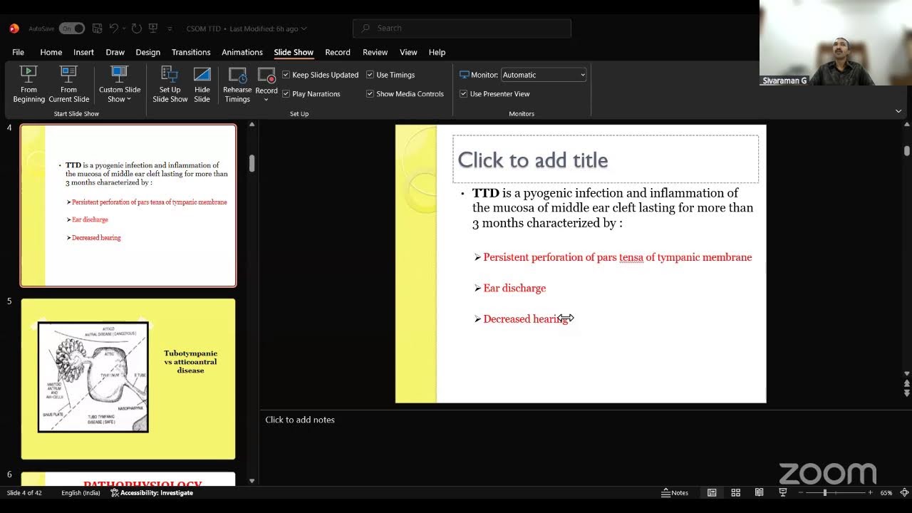
Task: Click the Hide Slide icon
Action: click(x=202, y=84)
